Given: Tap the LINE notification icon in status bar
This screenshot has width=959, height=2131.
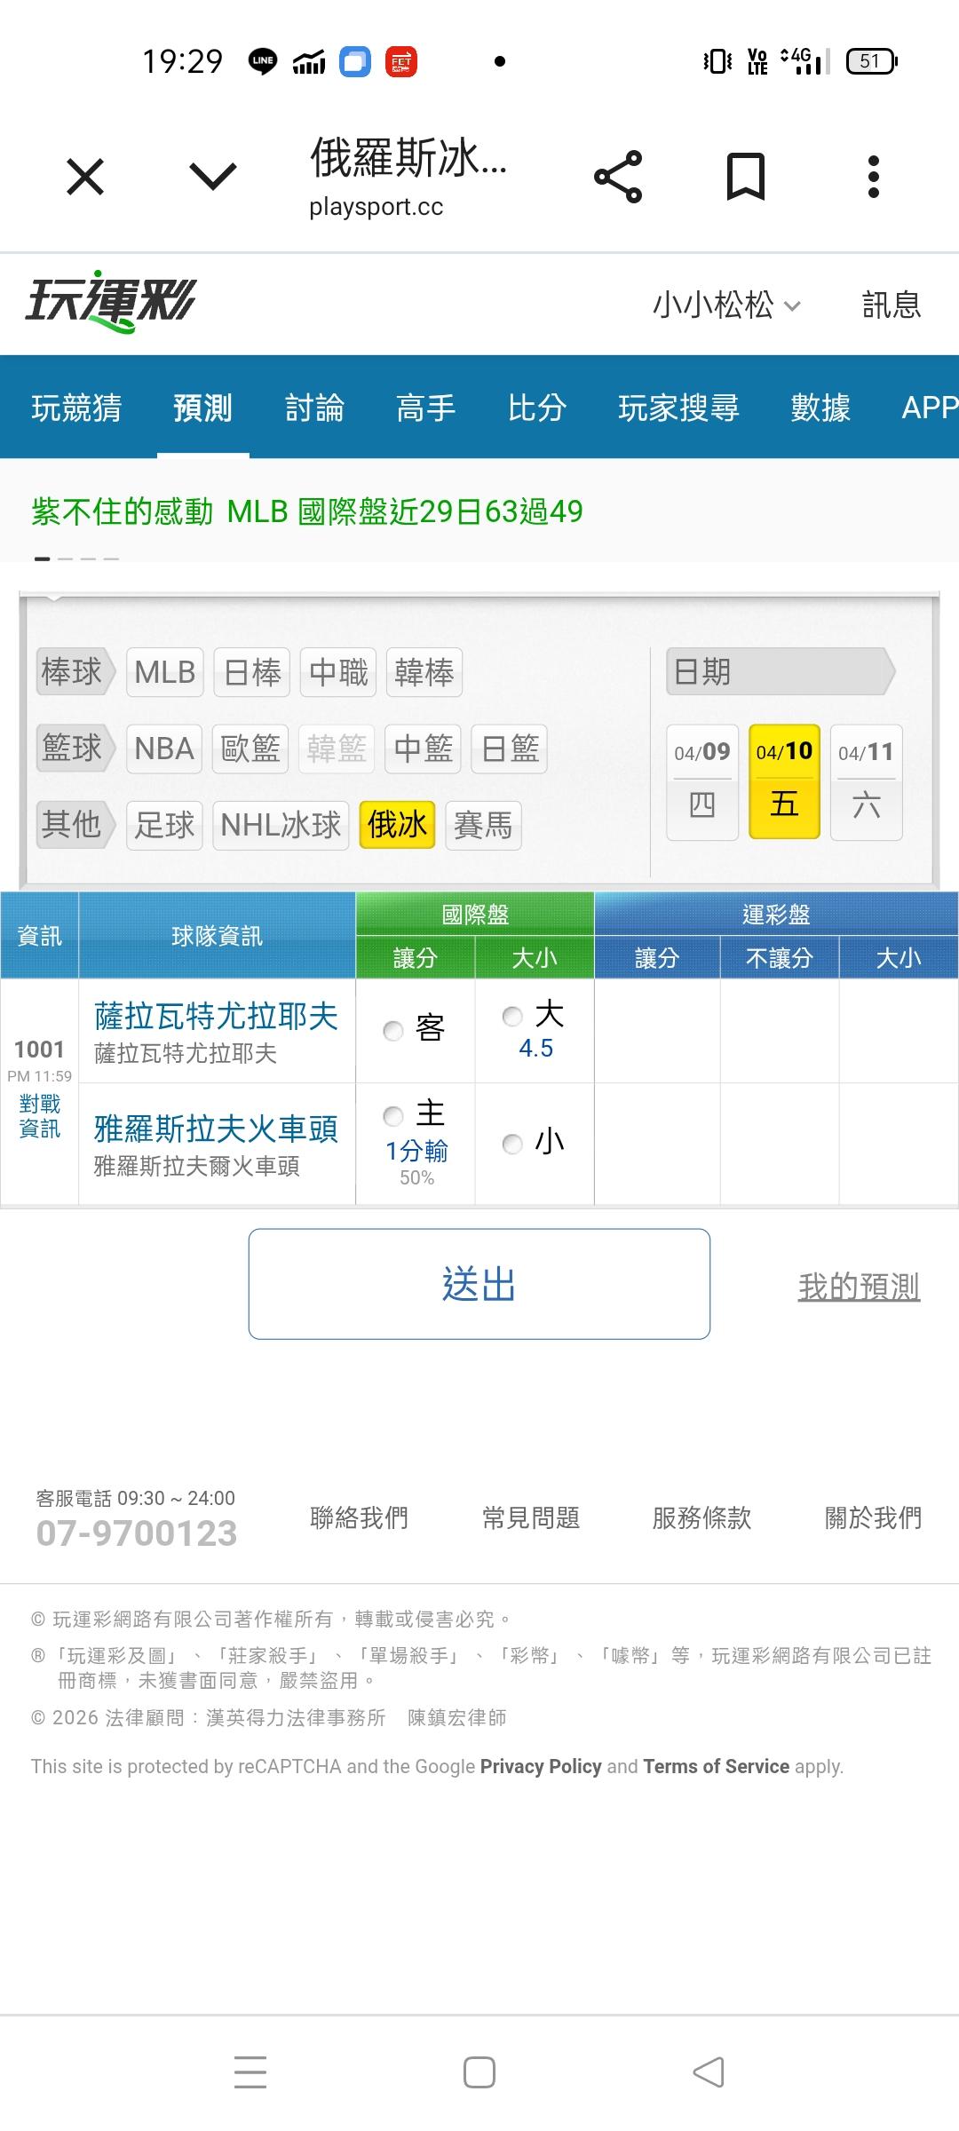Looking at the screenshot, I should click(263, 61).
